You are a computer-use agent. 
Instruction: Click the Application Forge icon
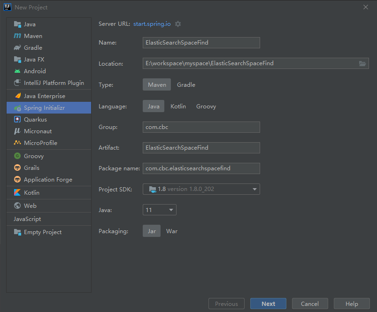[17, 179]
